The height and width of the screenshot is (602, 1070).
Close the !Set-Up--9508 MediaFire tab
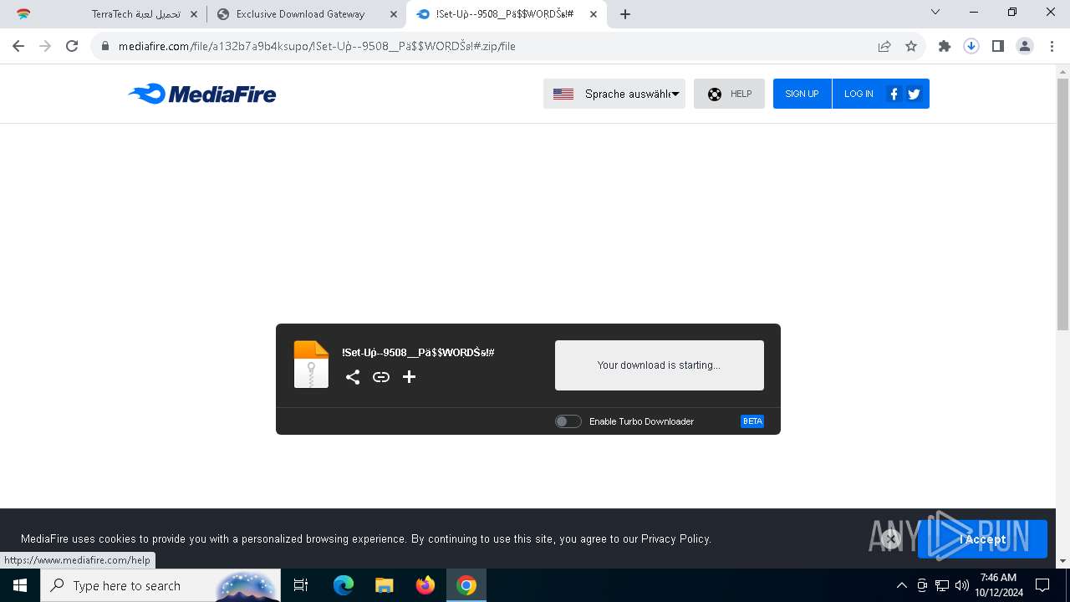(594, 14)
